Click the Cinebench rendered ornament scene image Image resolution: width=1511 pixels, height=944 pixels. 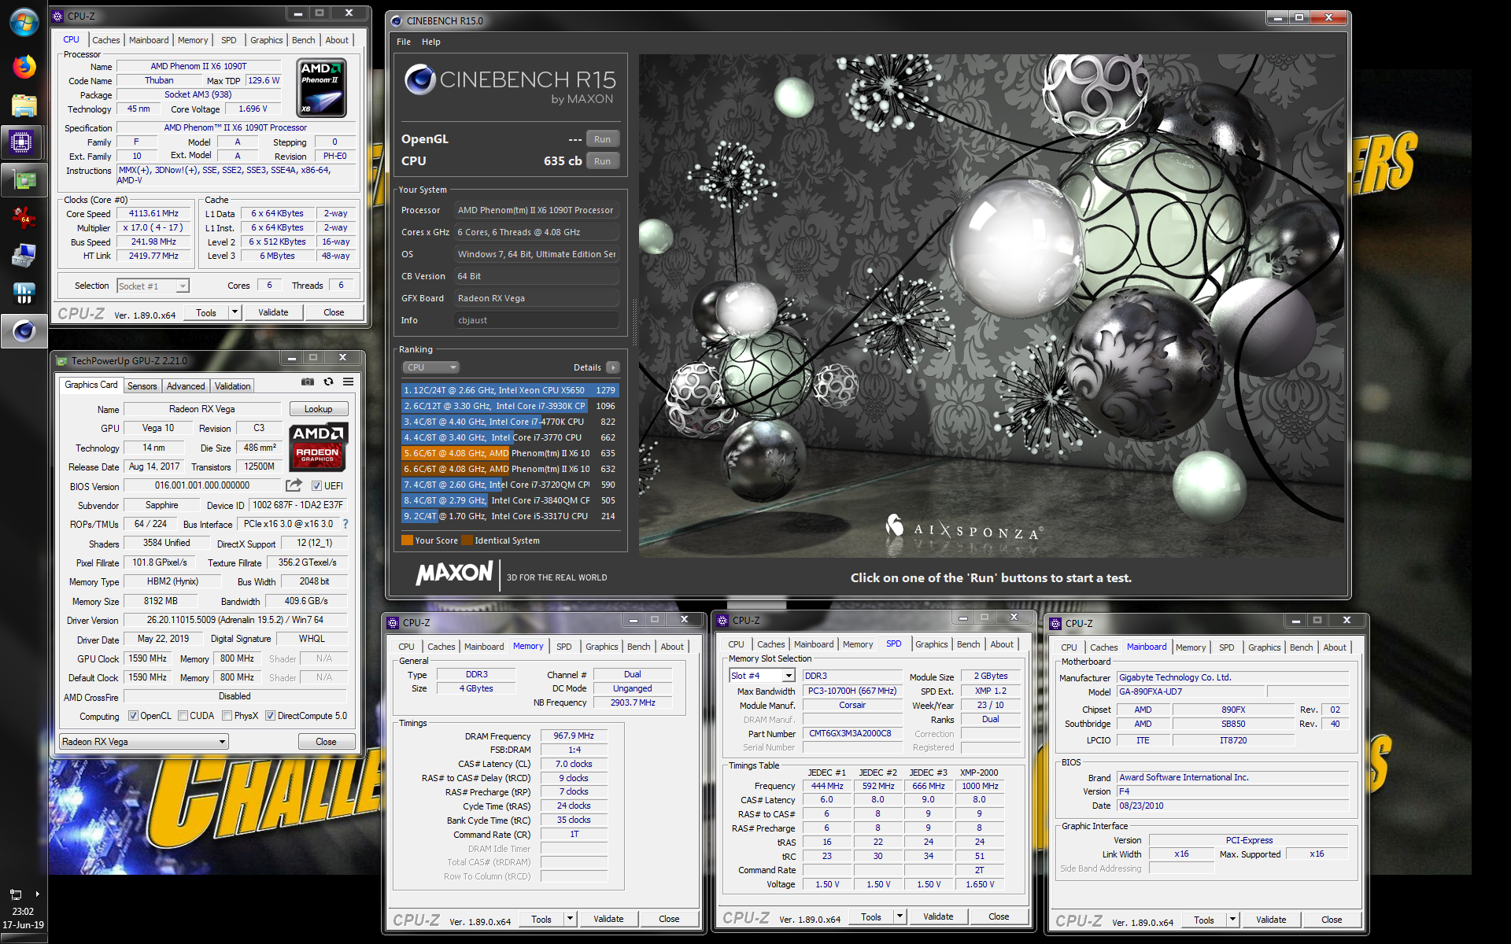tap(991, 306)
